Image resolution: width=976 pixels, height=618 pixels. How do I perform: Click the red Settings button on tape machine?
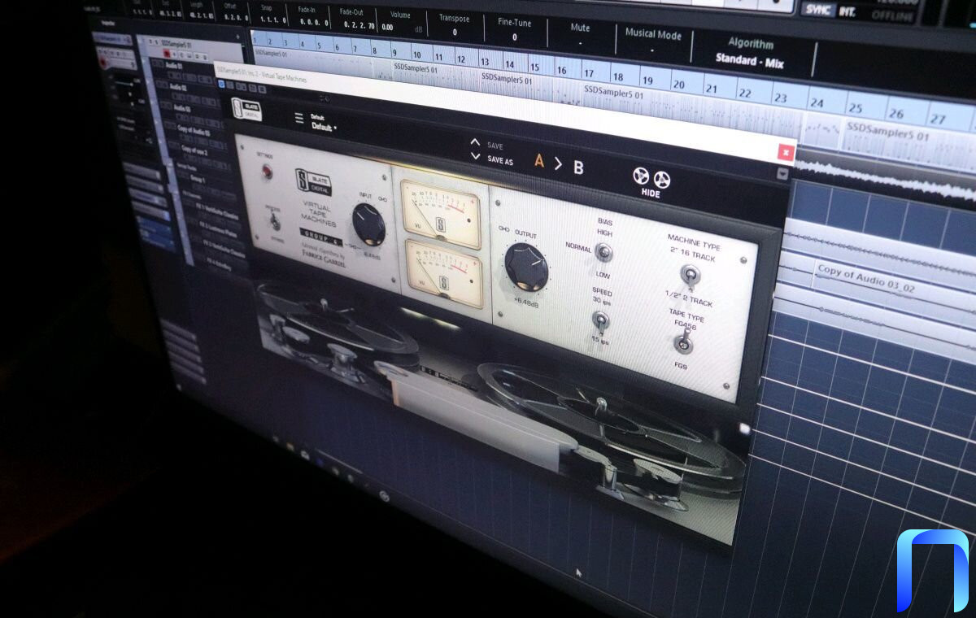pos(266,172)
